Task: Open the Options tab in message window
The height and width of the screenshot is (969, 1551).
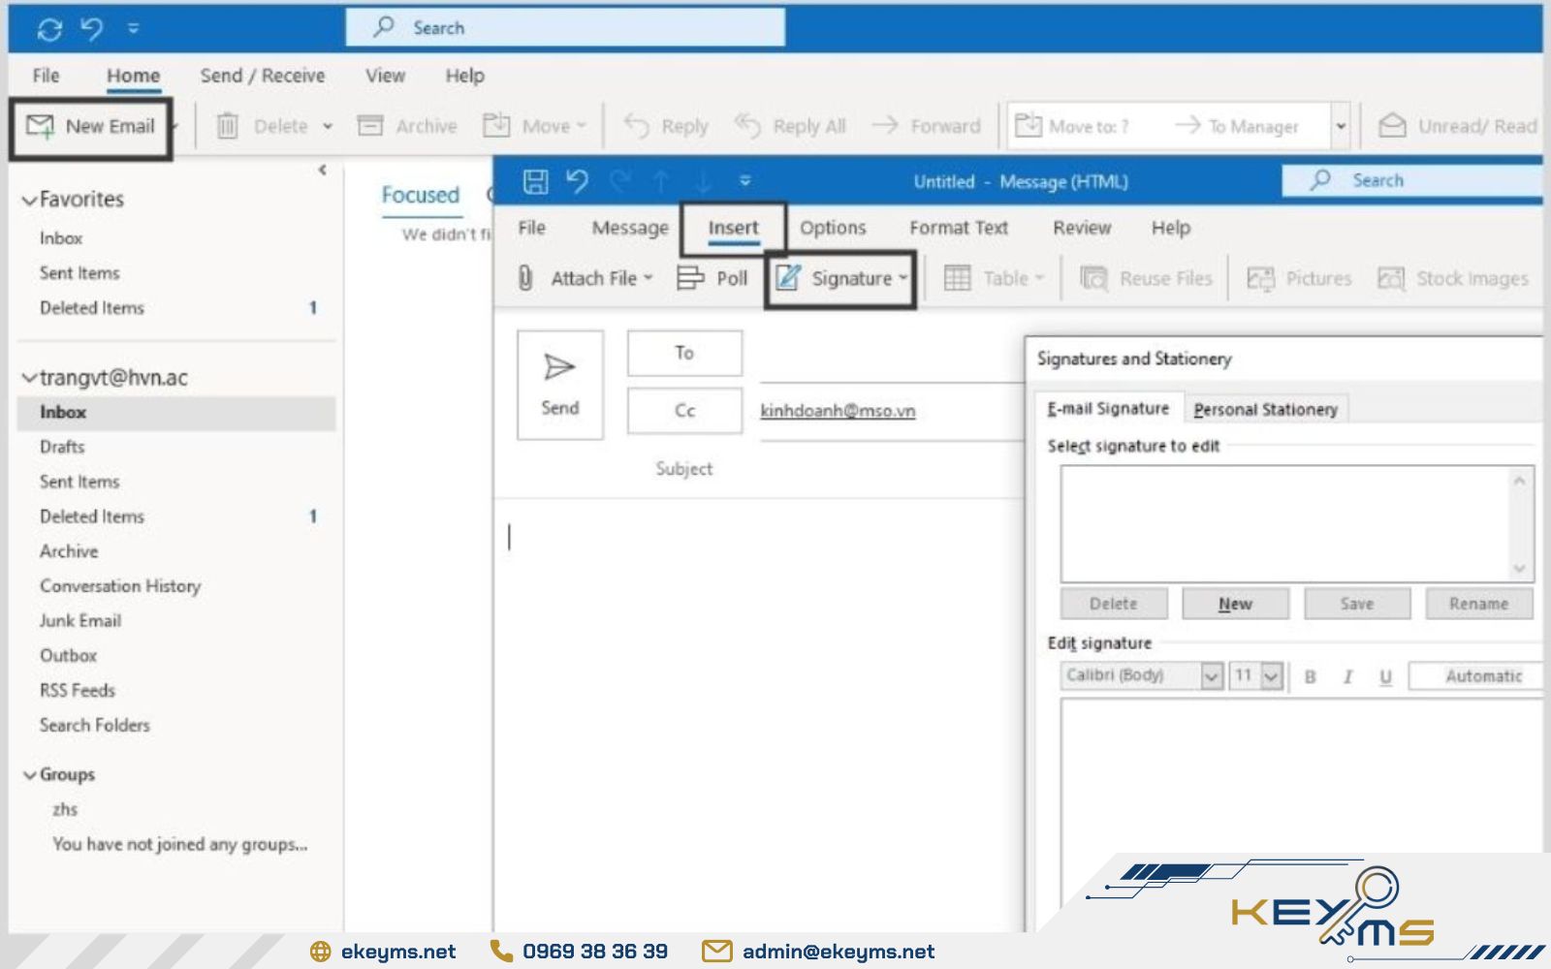Action: 833,229
